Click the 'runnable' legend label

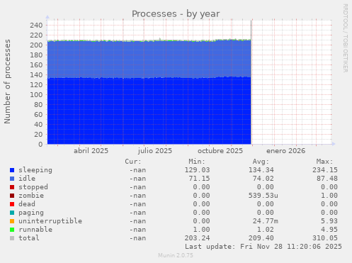[35, 230]
